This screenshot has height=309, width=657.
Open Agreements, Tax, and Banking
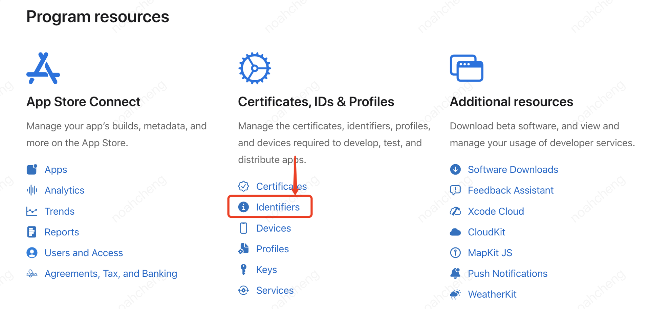[x=111, y=274]
